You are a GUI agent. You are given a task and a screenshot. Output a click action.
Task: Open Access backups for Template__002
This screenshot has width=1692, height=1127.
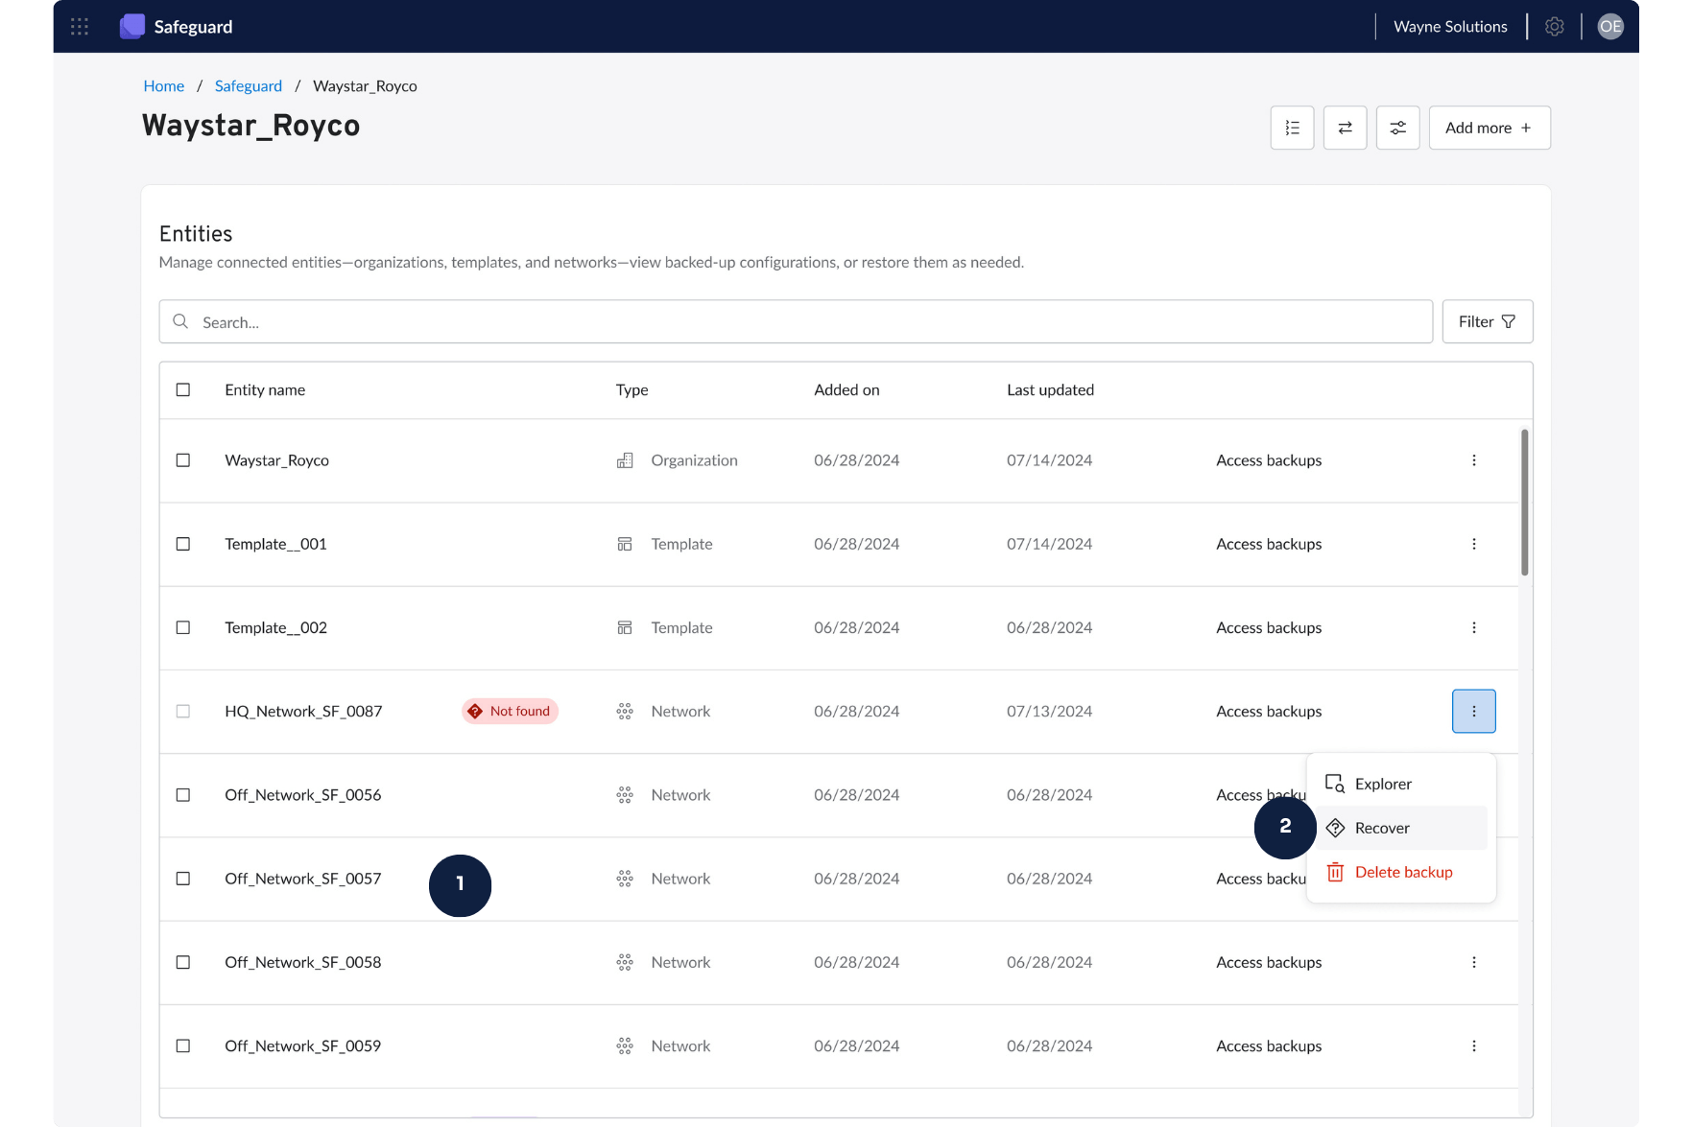coord(1269,627)
